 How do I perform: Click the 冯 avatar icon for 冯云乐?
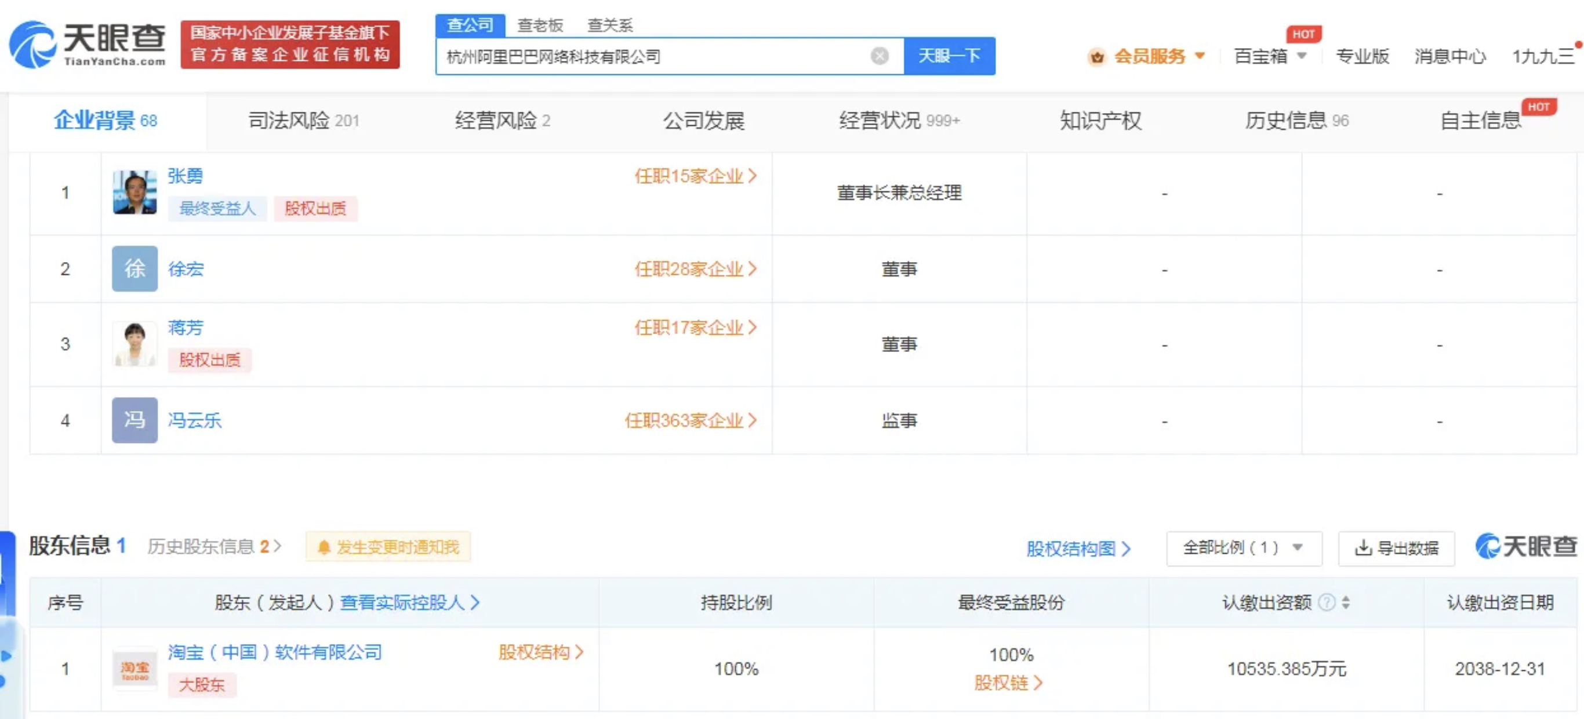[135, 420]
